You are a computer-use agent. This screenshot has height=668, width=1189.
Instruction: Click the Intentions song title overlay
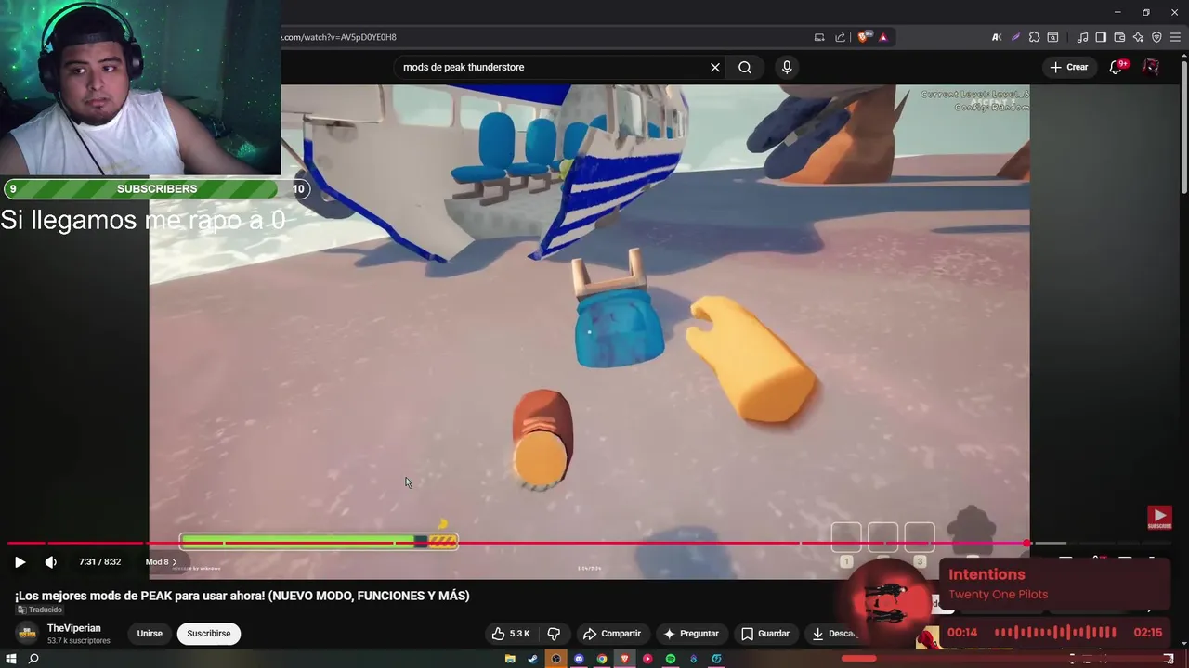coord(986,575)
